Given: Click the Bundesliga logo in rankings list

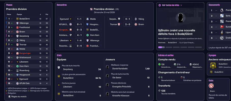Looking at the screenshot, I should point(221,27).
